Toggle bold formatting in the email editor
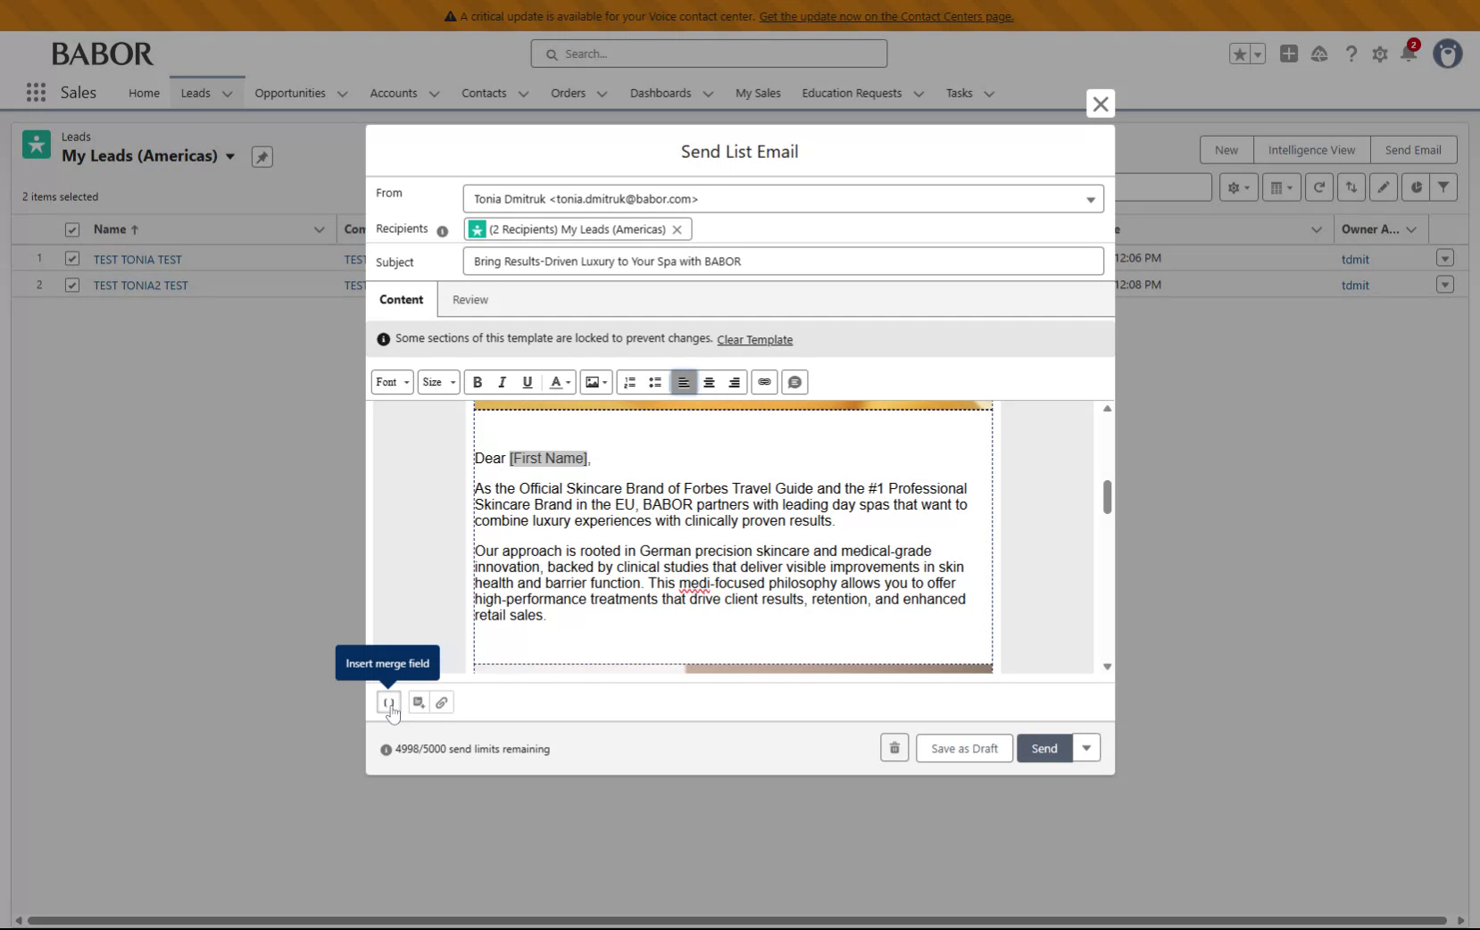 478,382
